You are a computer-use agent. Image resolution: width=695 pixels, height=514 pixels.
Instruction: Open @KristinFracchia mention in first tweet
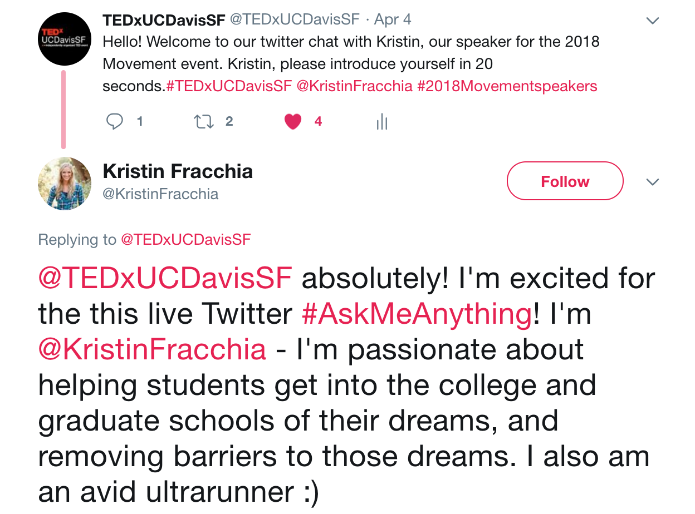355,86
